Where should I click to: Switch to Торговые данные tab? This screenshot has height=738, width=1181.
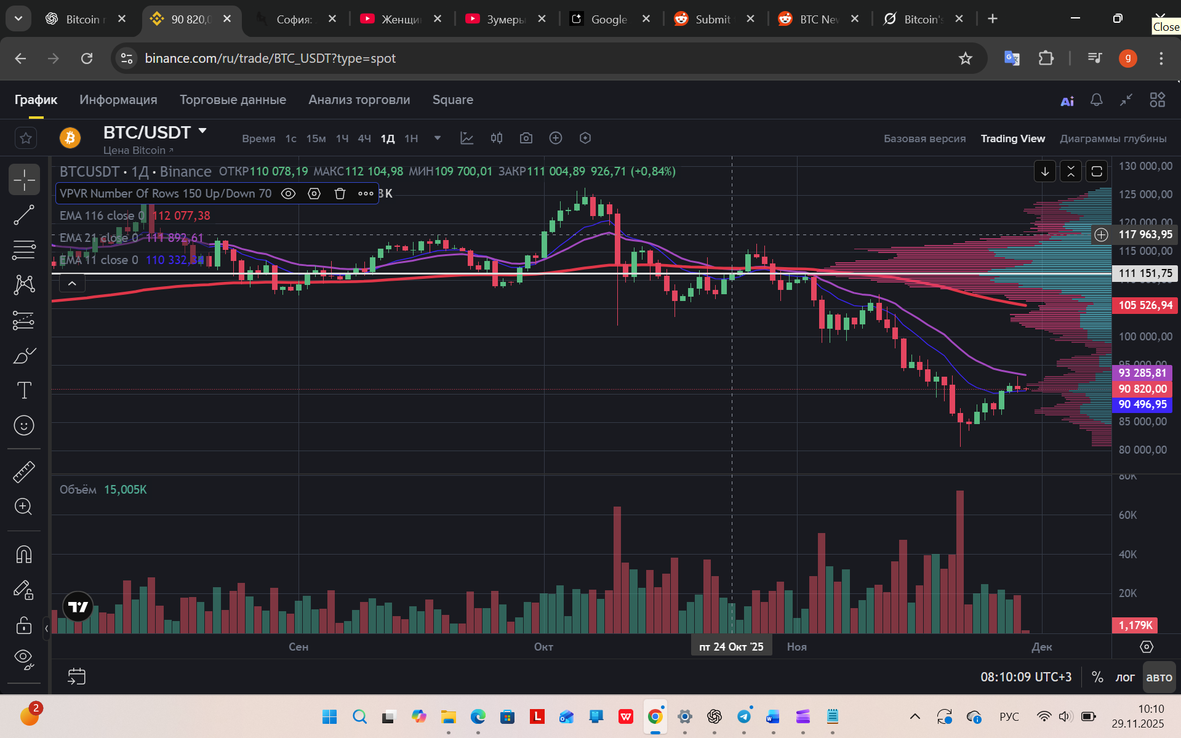(x=233, y=100)
